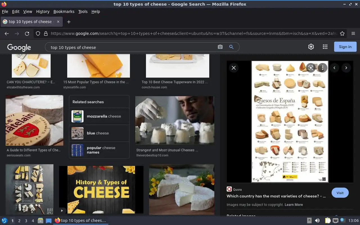The width and height of the screenshot is (360, 225).
Task: Open the taskbar start menu icon
Action: tap(4, 220)
